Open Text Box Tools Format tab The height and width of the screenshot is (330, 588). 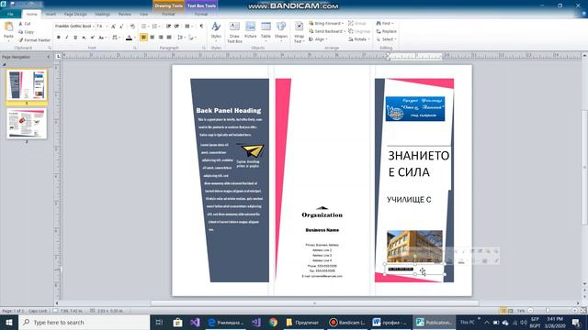pyautogui.click(x=201, y=14)
